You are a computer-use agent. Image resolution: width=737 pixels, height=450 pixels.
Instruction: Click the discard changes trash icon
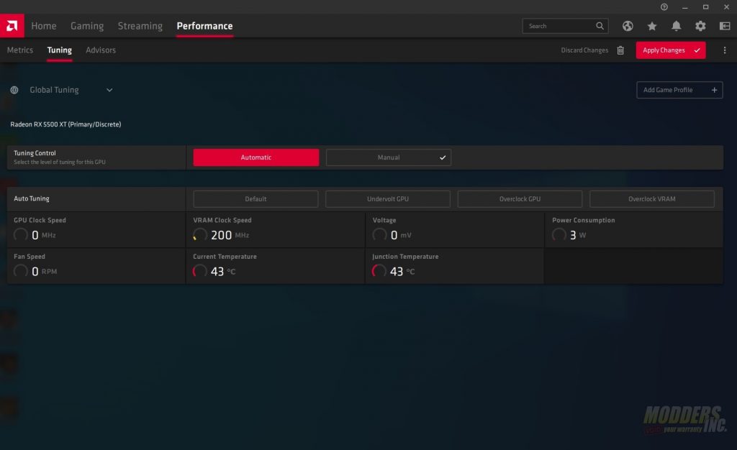point(620,50)
